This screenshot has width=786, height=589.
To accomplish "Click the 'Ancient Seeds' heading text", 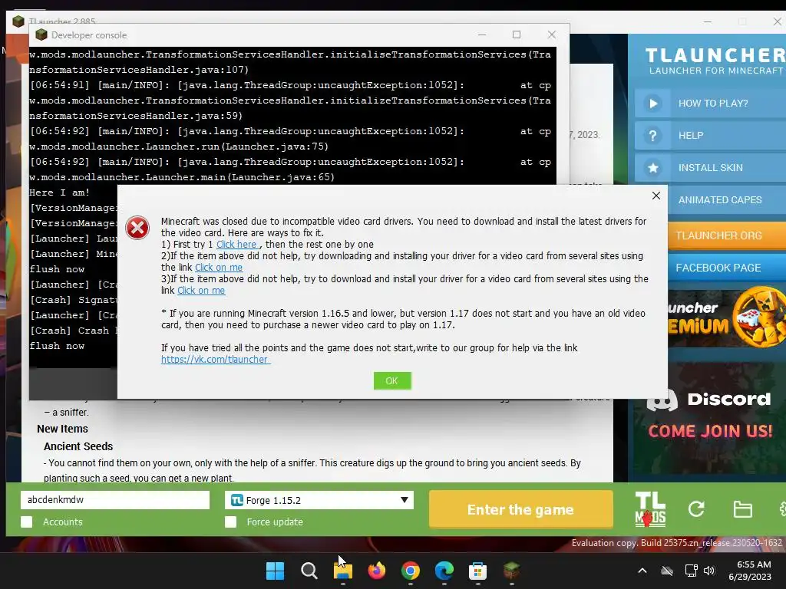I will 78,446.
